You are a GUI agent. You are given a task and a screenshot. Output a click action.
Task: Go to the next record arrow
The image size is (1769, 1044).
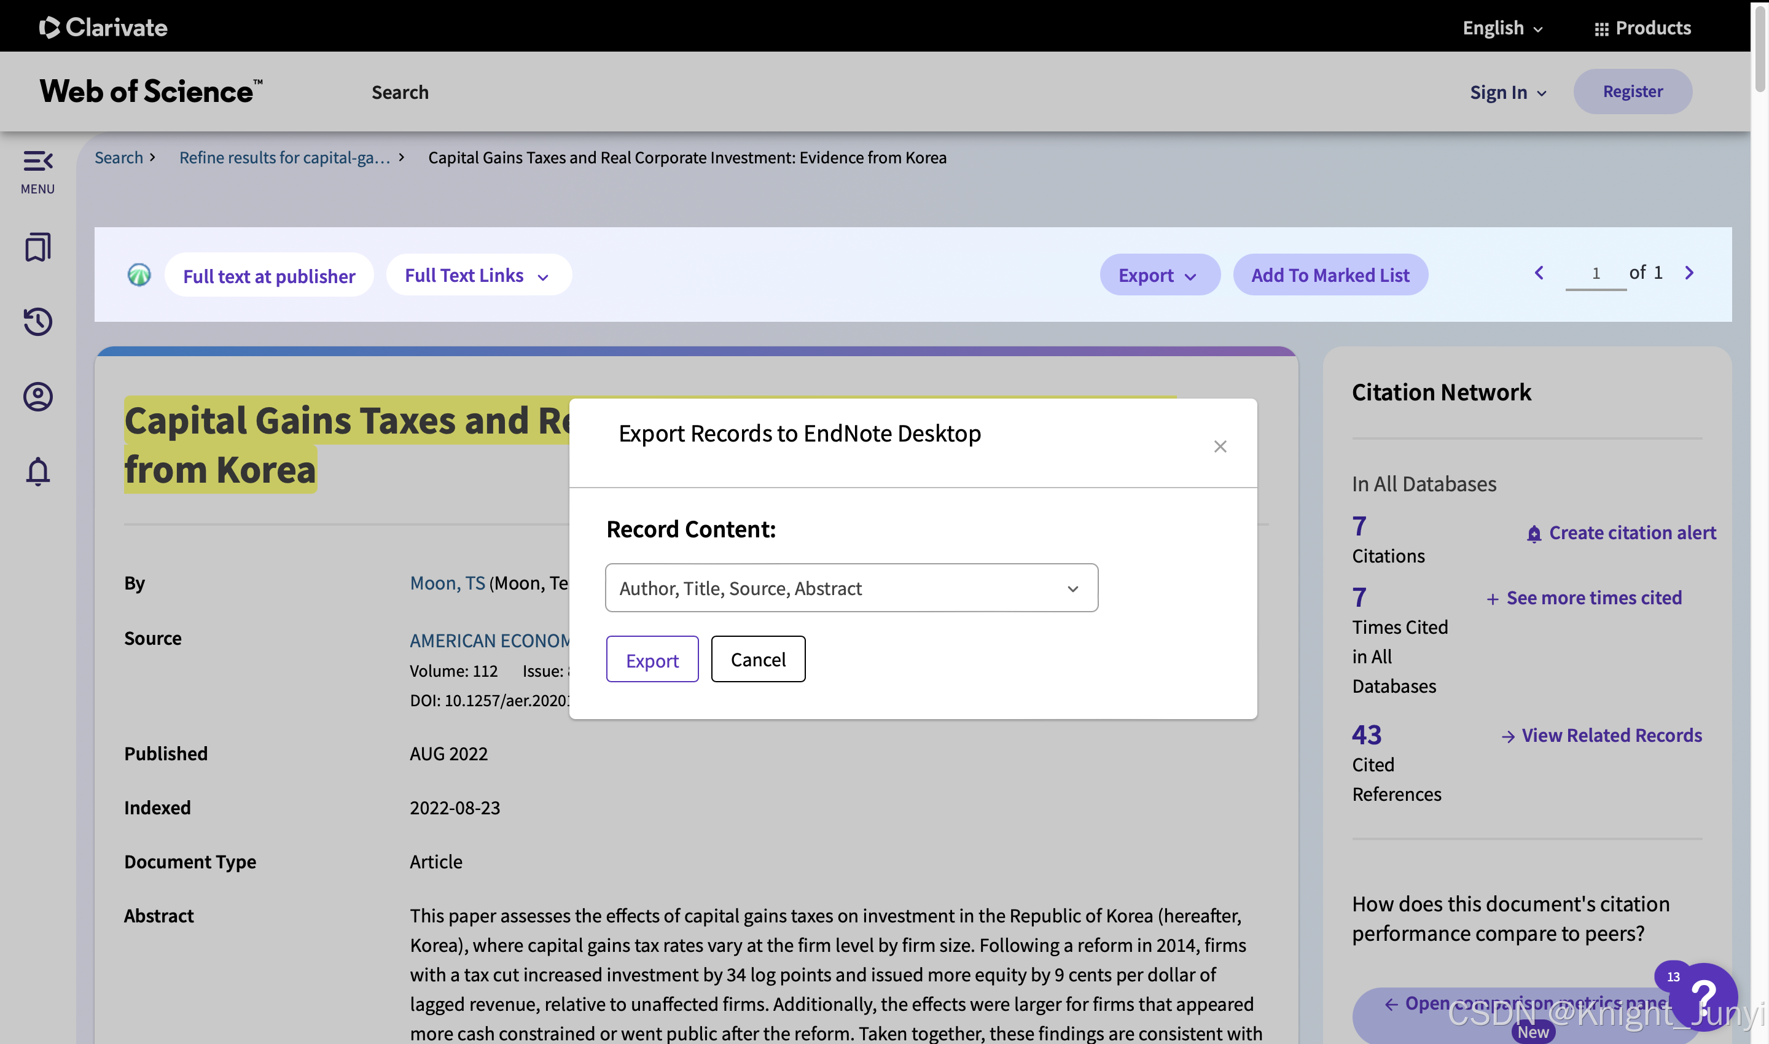click(1690, 273)
